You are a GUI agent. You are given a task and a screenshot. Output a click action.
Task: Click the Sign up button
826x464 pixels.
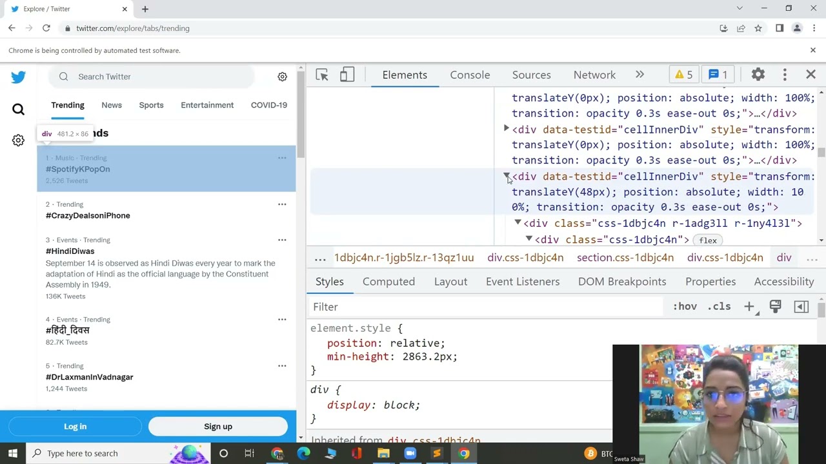(218, 427)
